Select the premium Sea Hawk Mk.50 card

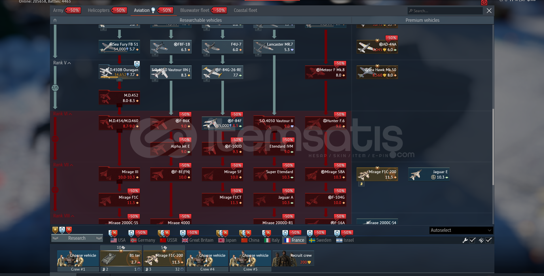(377, 72)
